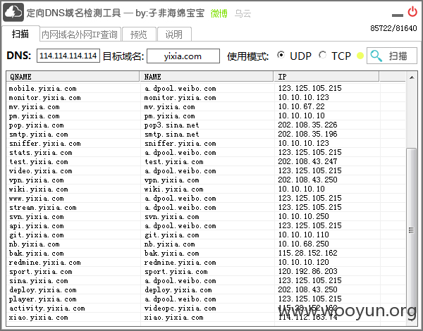Select the sport.yixia.com QNAME cell

(41, 272)
